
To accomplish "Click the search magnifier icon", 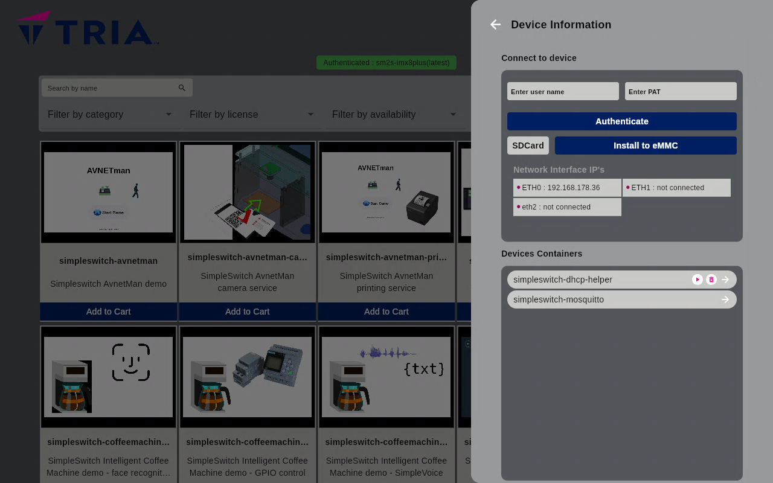I will click(182, 88).
